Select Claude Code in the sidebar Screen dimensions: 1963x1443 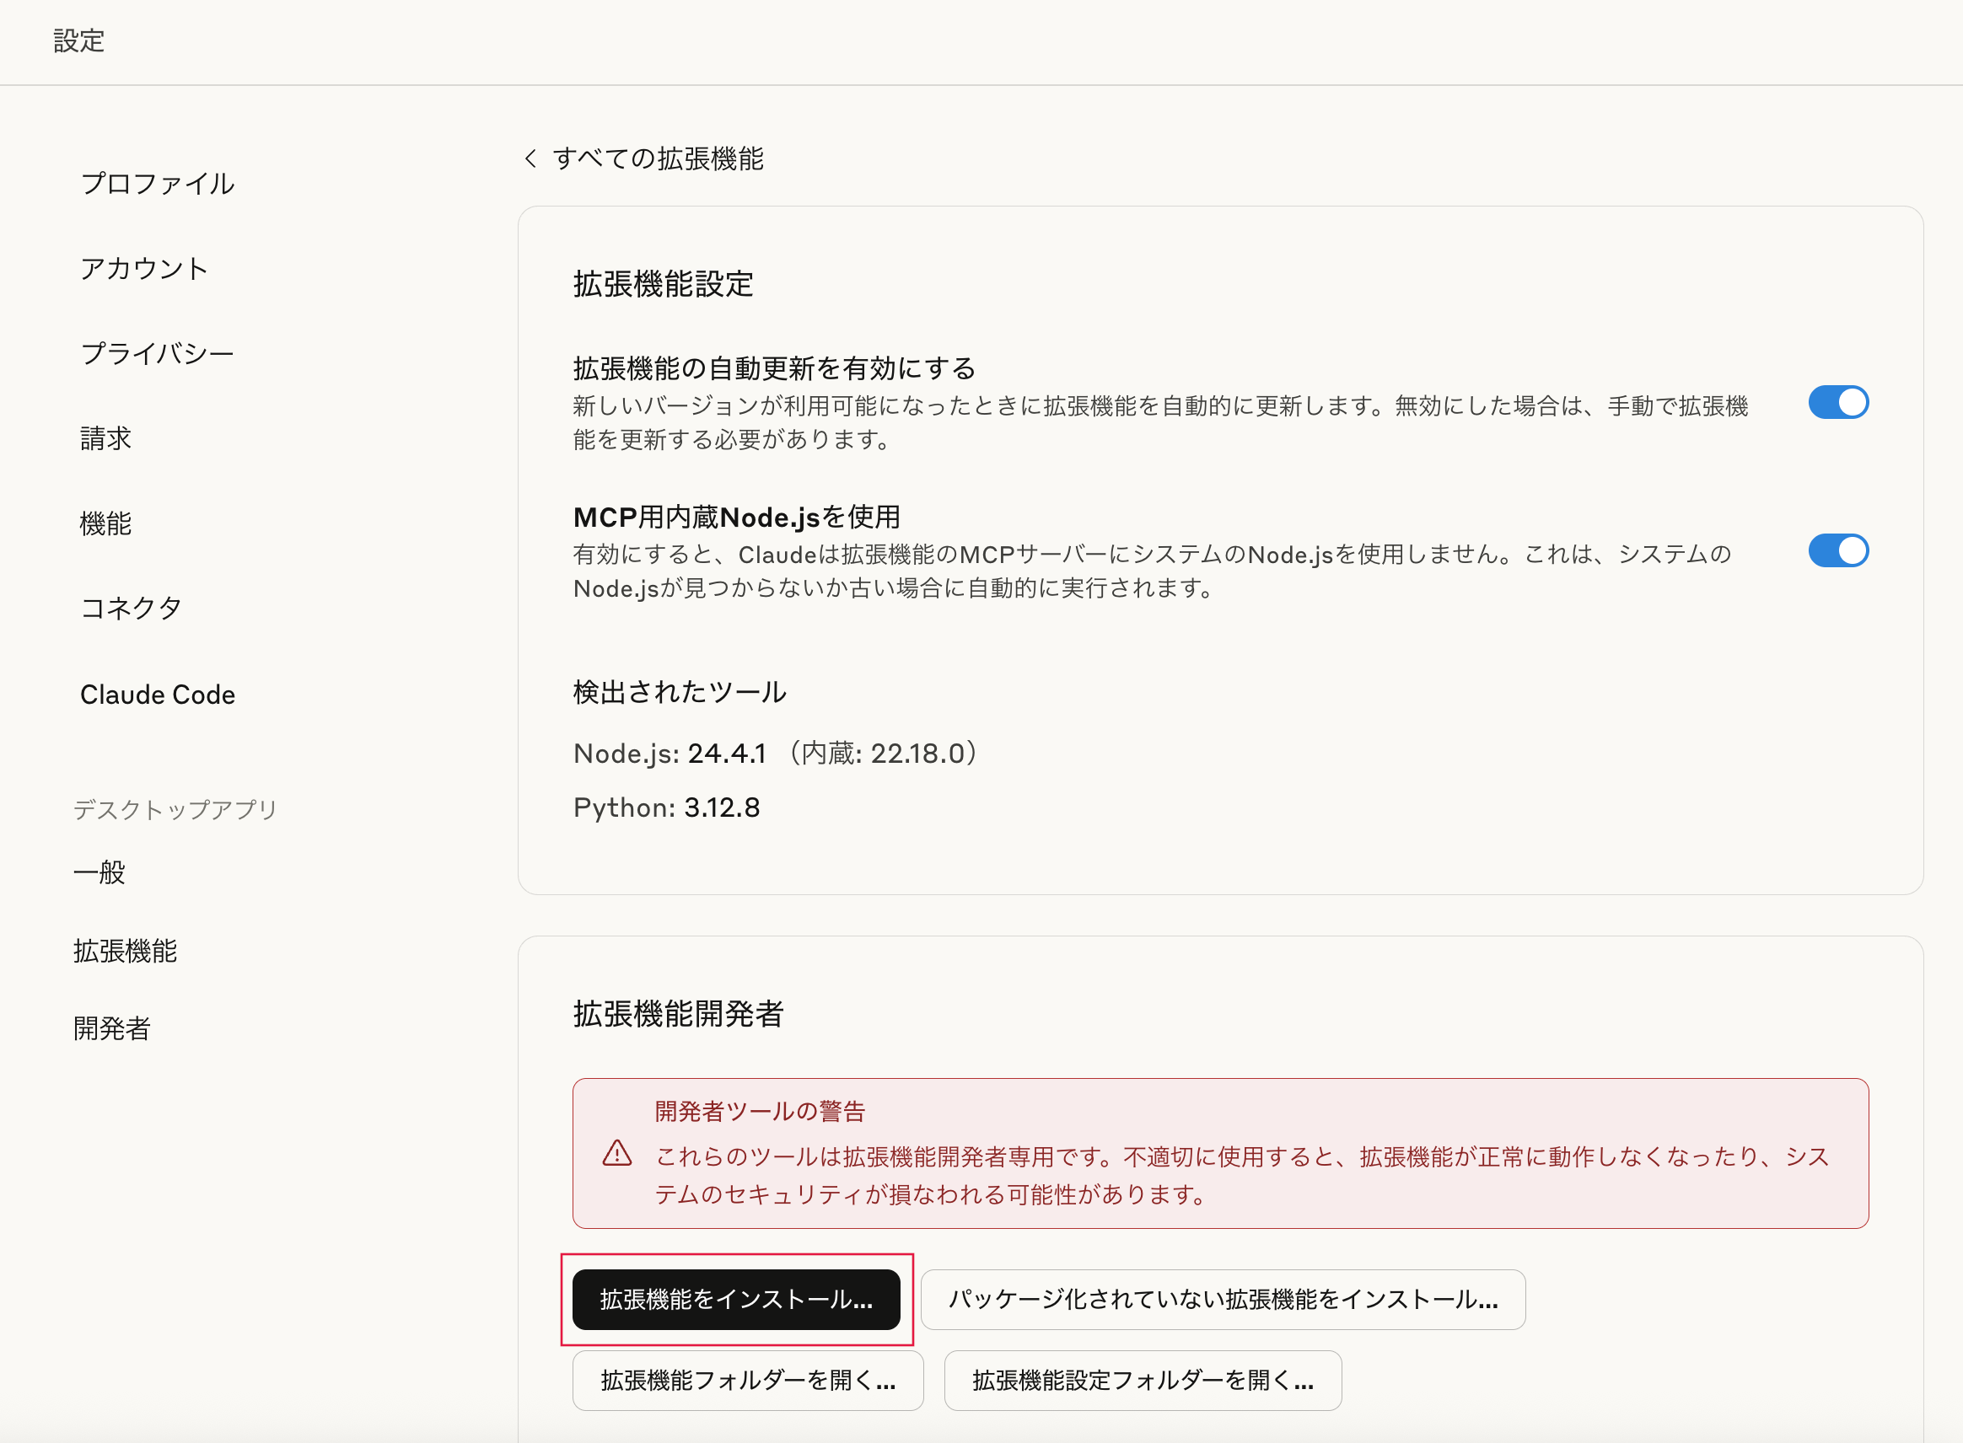157,695
